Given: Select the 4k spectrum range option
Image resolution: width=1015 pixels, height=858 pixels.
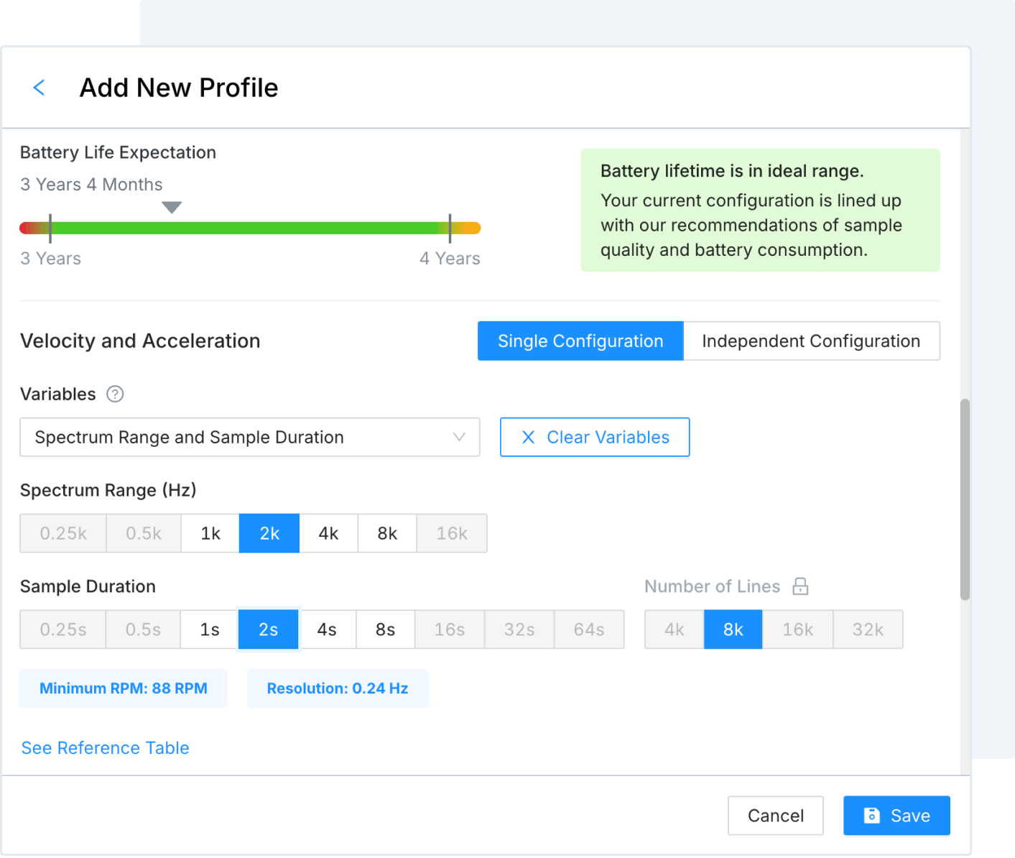Looking at the screenshot, I should pyautogui.click(x=328, y=533).
